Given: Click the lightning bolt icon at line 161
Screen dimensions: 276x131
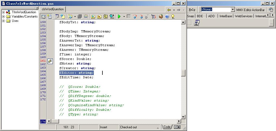Looking at the screenshot, I should coord(50,61).
